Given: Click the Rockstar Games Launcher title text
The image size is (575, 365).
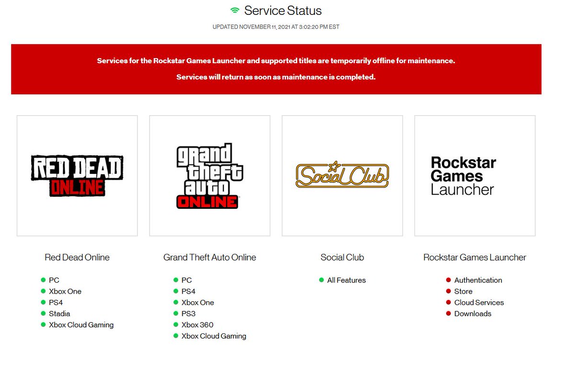Looking at the screenshot, I should (475, 257).
